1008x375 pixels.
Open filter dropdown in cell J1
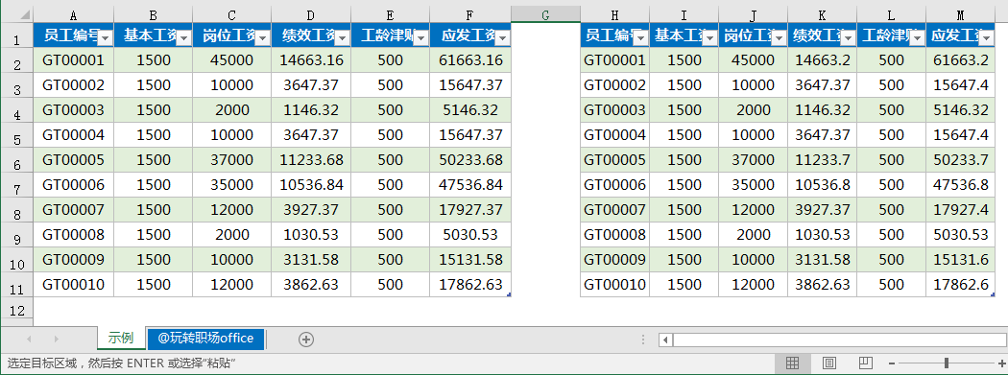point(779,39)
